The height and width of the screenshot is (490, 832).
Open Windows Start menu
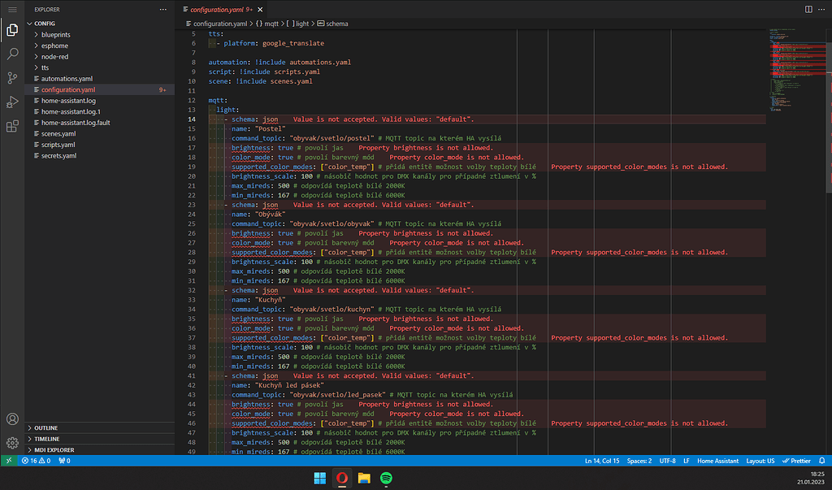point(320,479)
